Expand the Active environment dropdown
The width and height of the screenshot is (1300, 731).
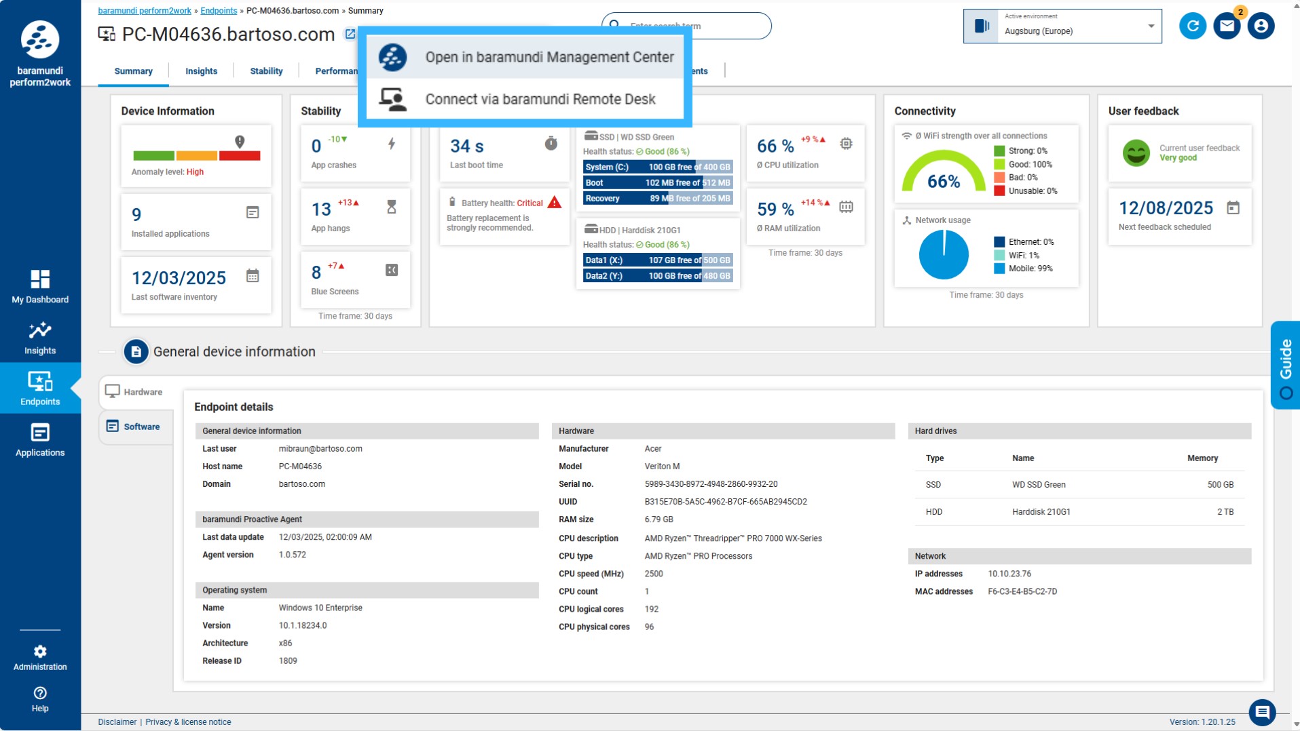tap(1151, 26)
